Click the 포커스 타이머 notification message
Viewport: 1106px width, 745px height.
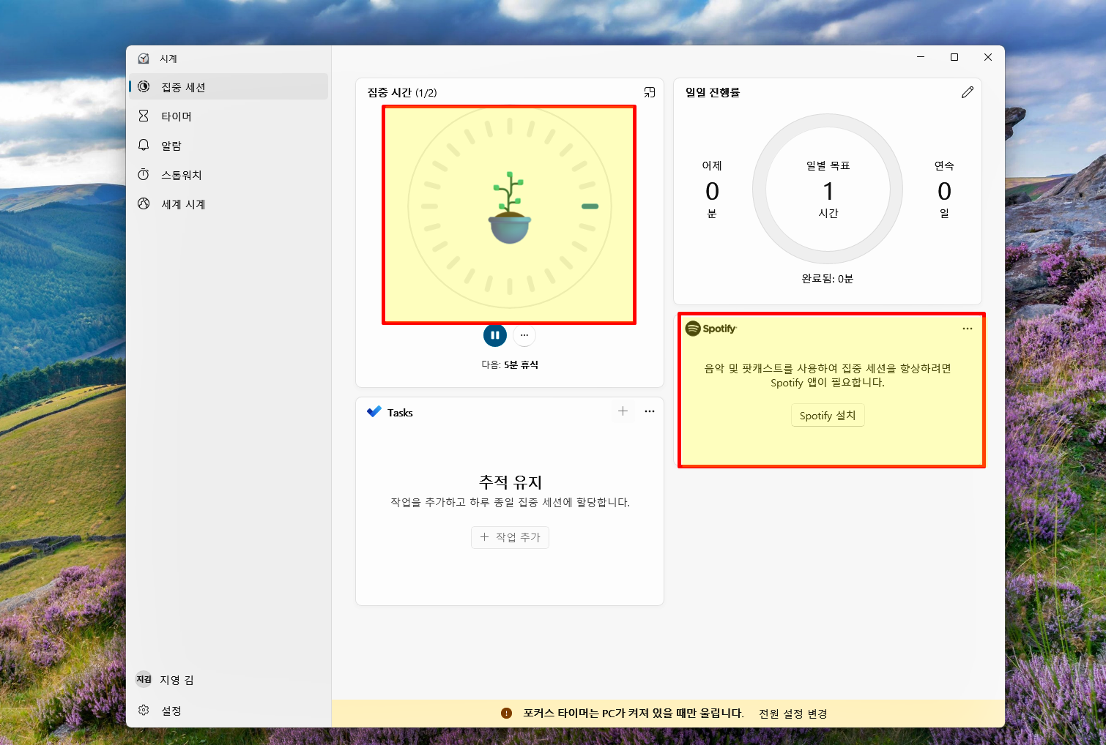pos(634,714)
